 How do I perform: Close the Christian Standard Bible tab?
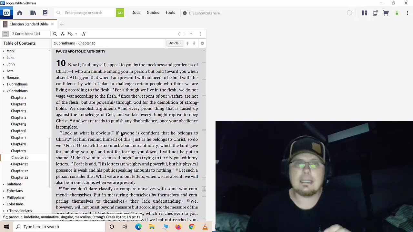tap(52, 24)
